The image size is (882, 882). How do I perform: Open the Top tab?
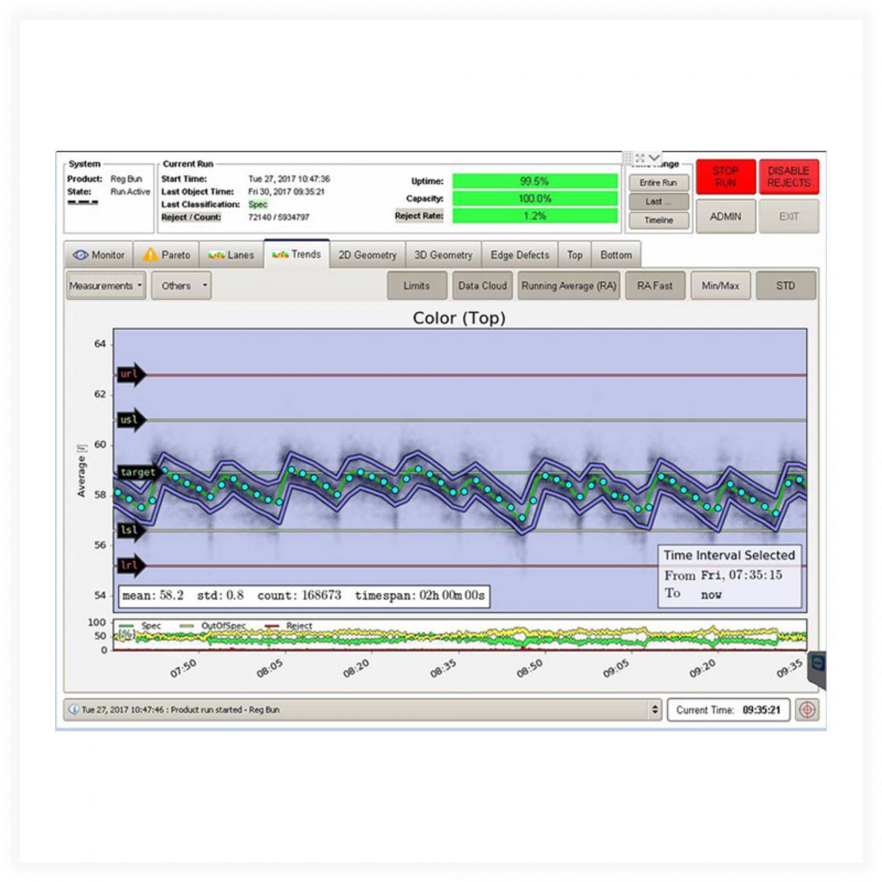tap(575, 254)
